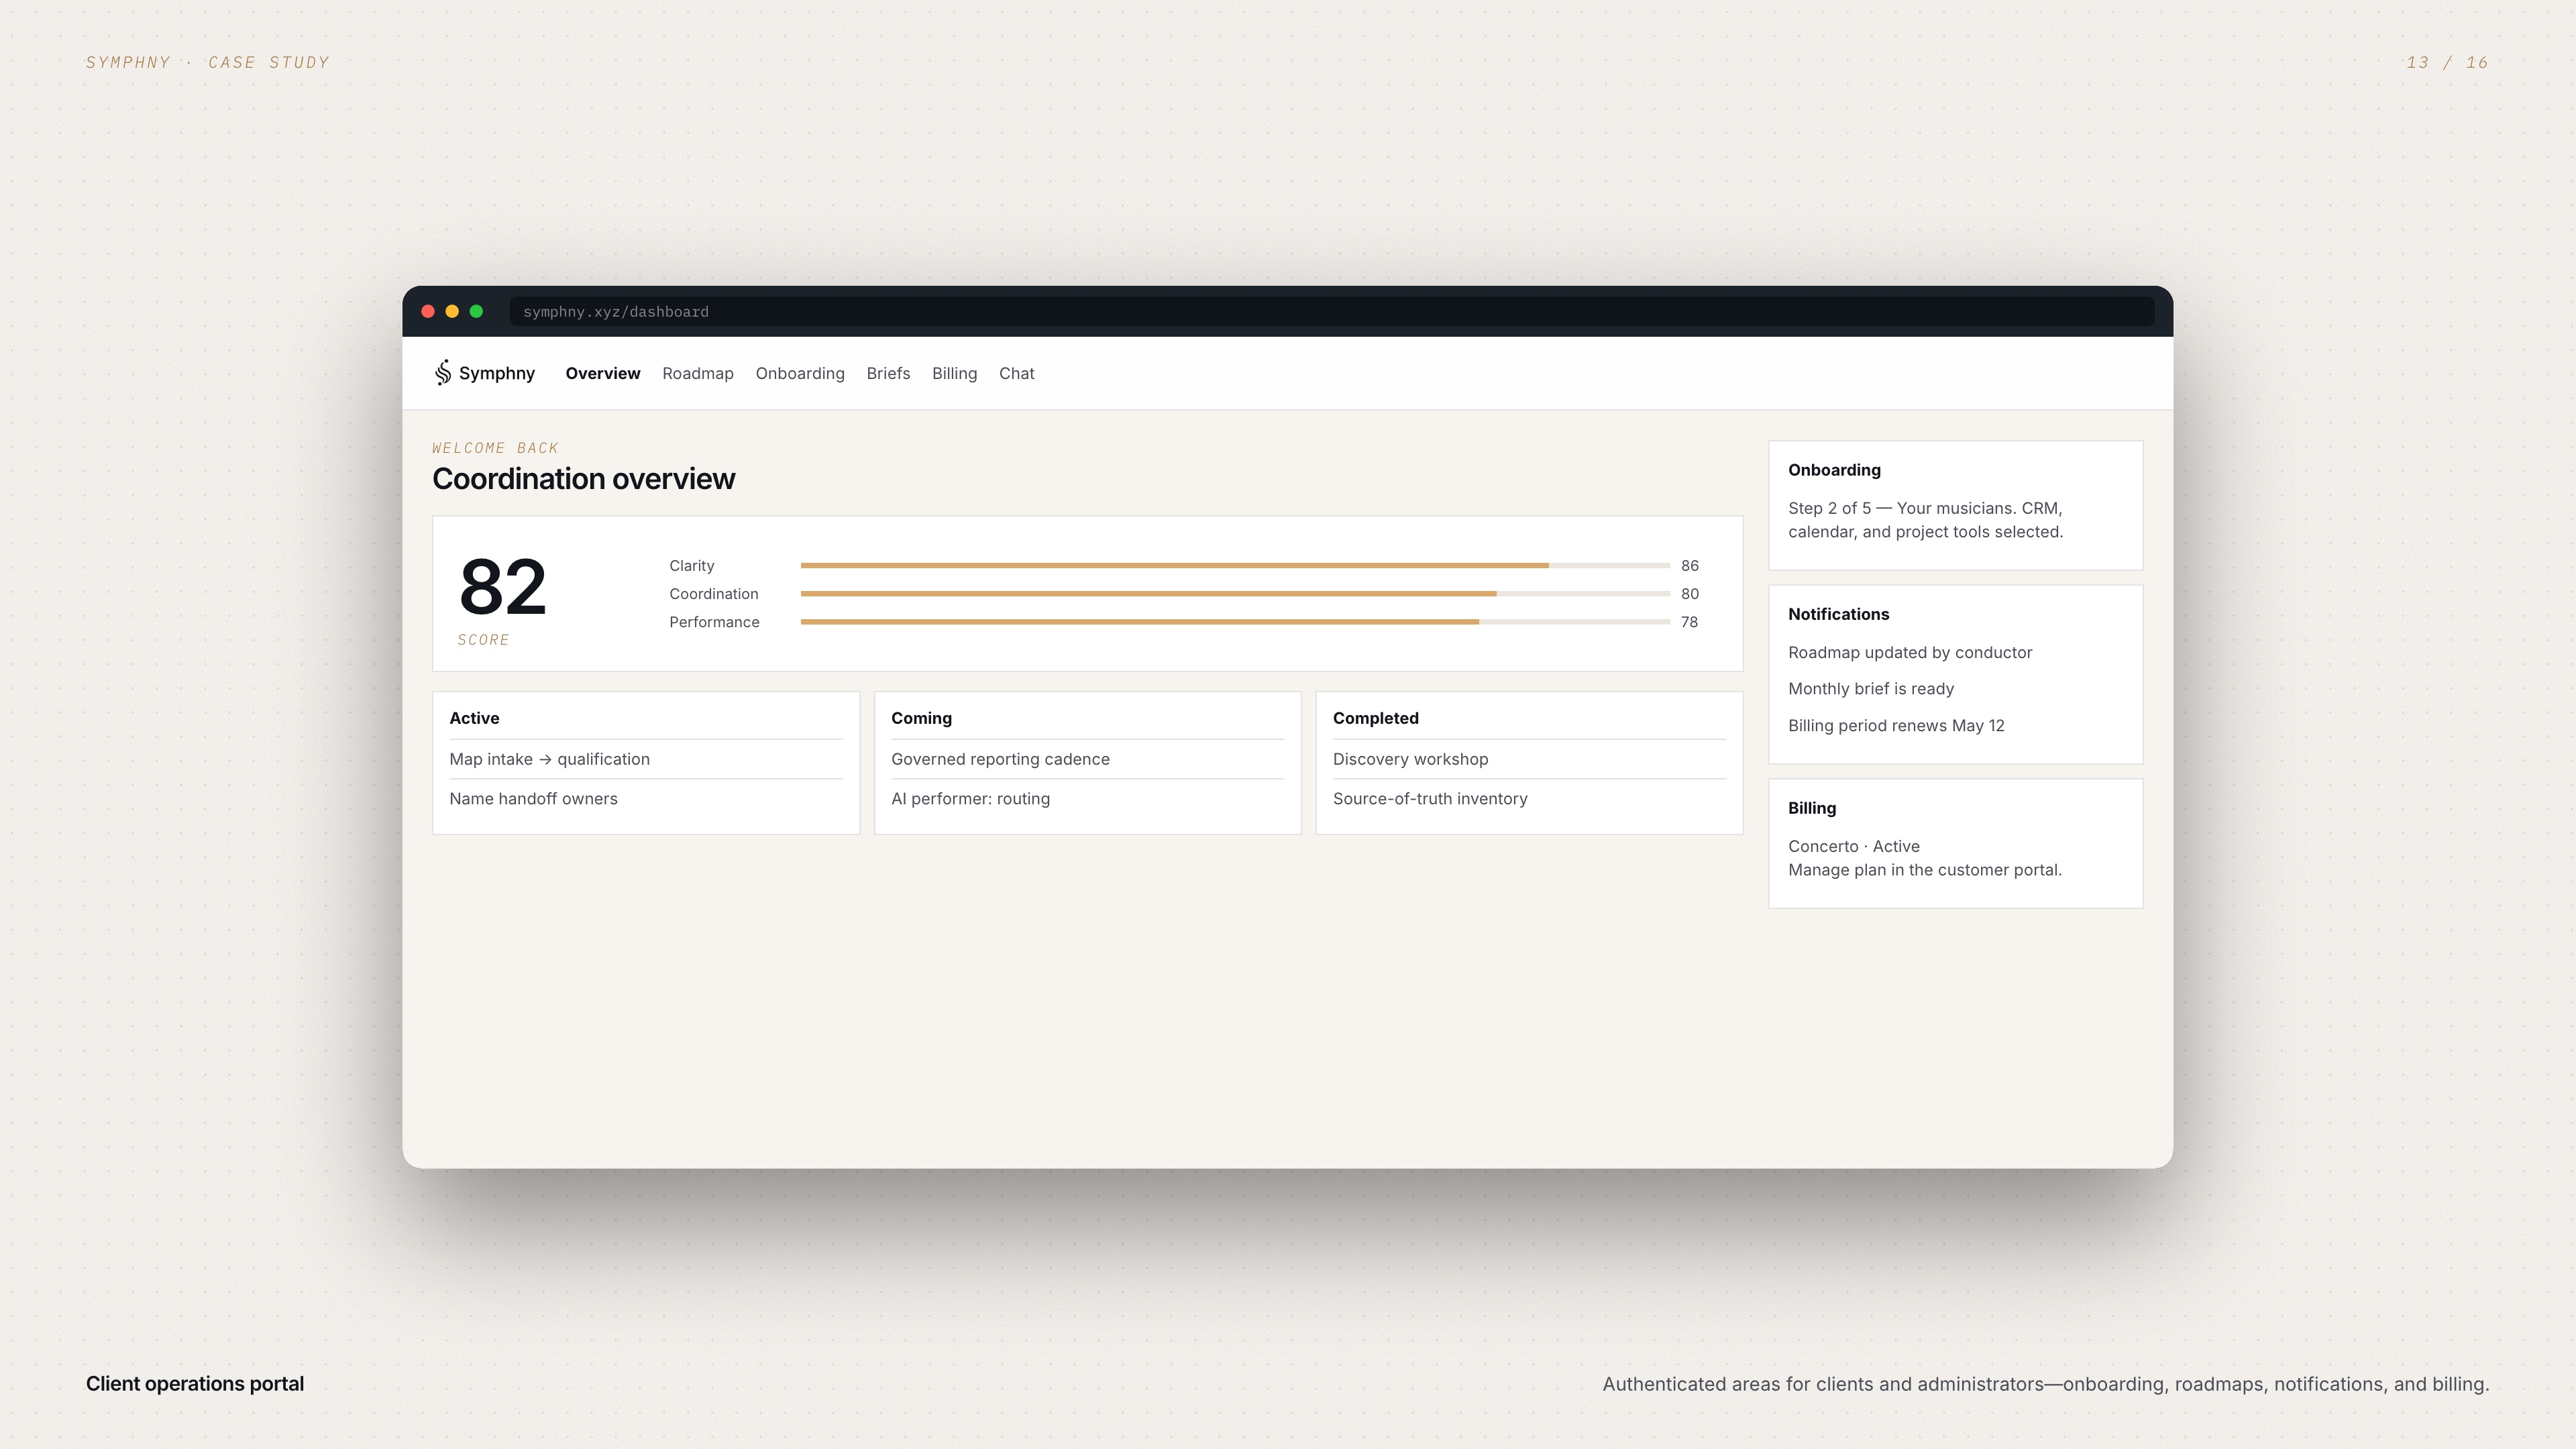Image resolution: width=2576 pixels, height=1449 pixels.
Task: Click 'Concerto · Active' plan status
Action: tap(1854, 846)
